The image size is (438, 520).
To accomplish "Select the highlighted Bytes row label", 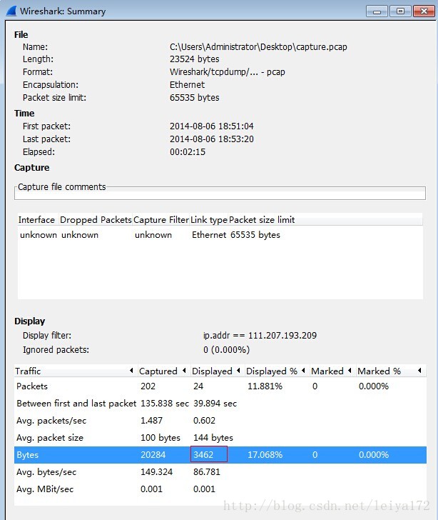I will point(28,455).
